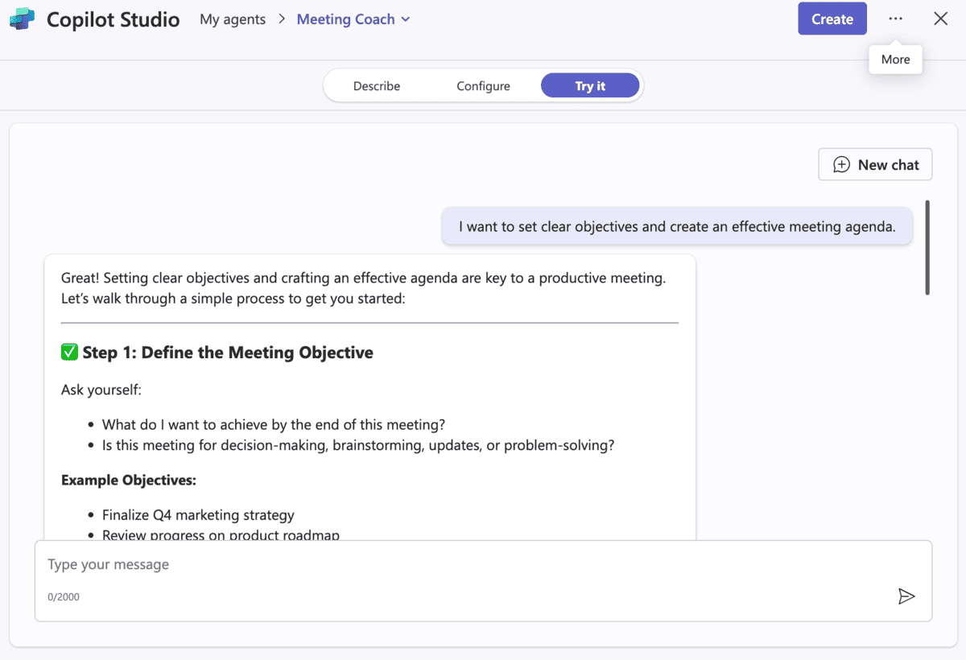Viewport: 966px width, 660px height.
Task: Open the More options ellipsis menu
Action: click(895, 19)
